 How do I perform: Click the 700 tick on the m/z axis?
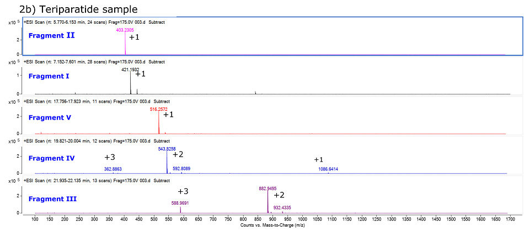213,220
